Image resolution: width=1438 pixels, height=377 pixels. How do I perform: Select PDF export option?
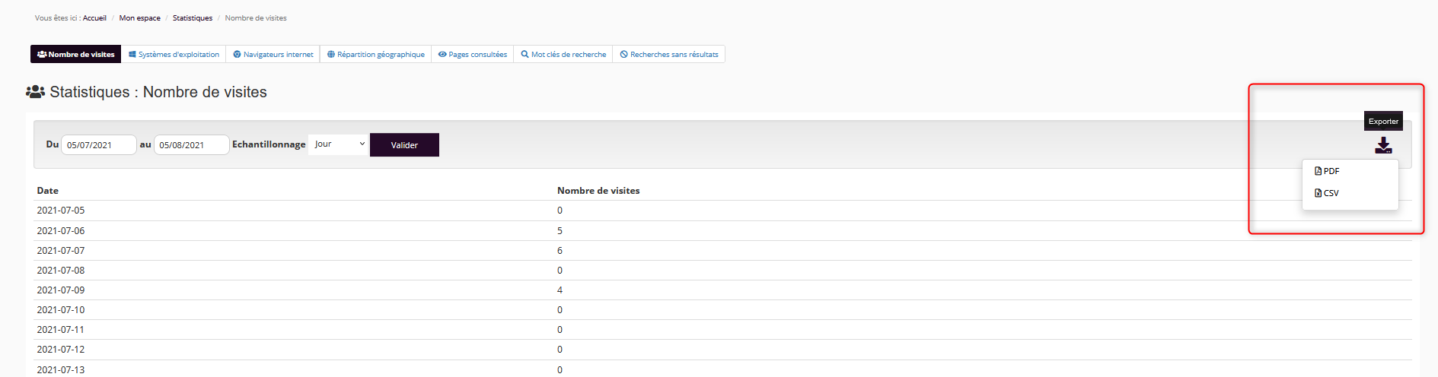click(x=1331, y=171)
